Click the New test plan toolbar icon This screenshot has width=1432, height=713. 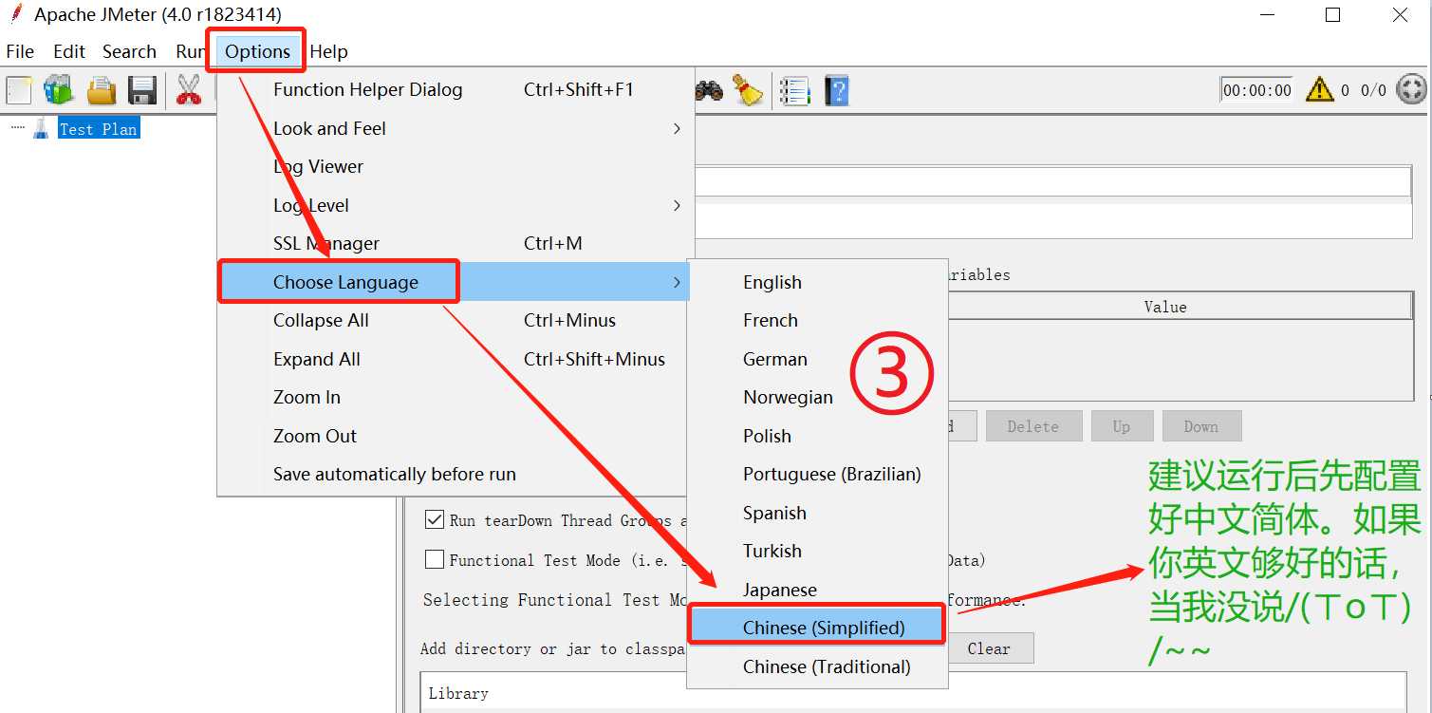tap(18, 91)
